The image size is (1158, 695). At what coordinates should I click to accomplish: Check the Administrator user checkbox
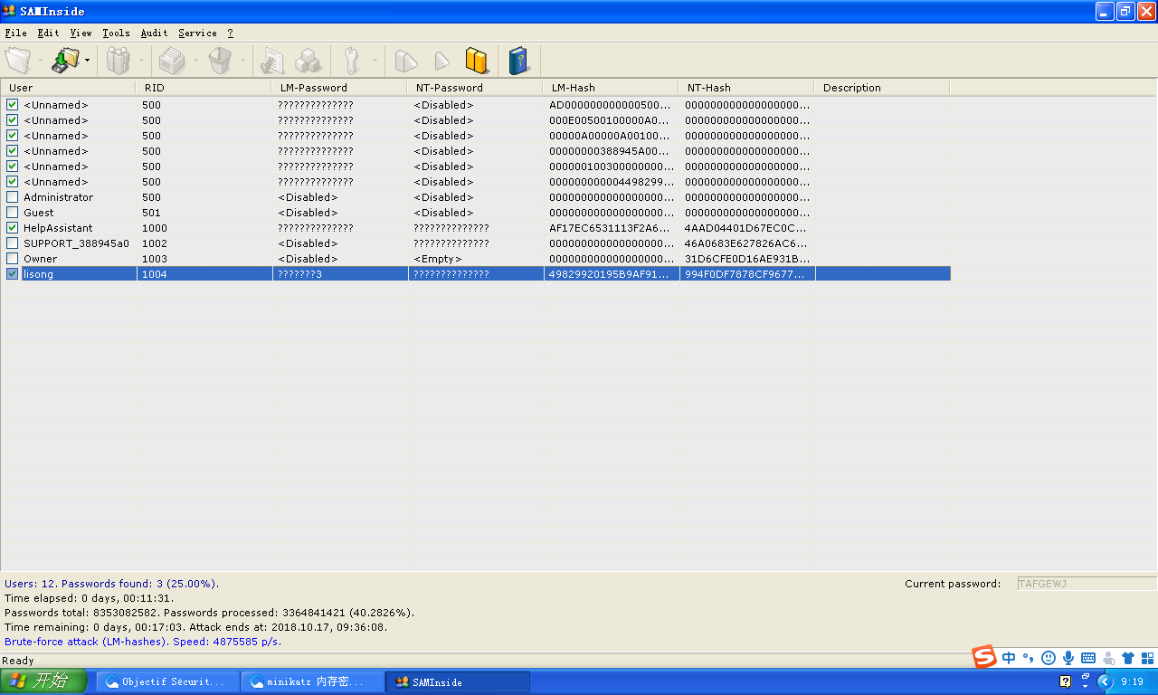[x=13, y=197]
